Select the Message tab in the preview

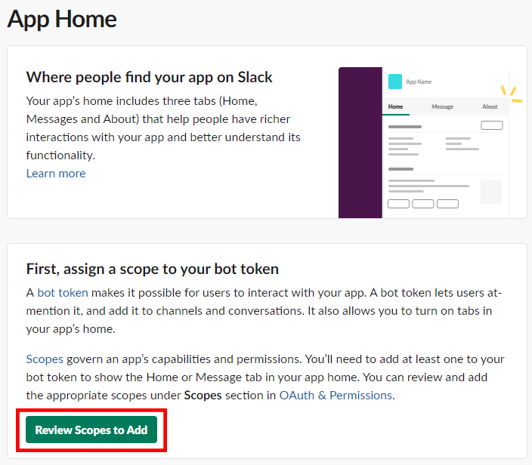442,107
